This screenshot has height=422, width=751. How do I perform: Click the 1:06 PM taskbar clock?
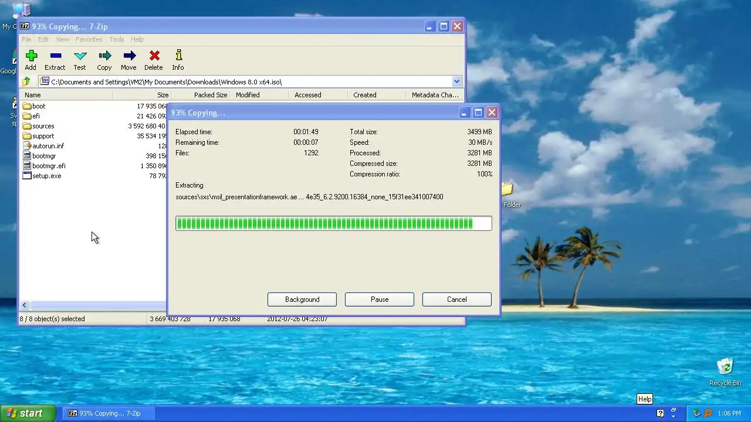tap(729, 413)
